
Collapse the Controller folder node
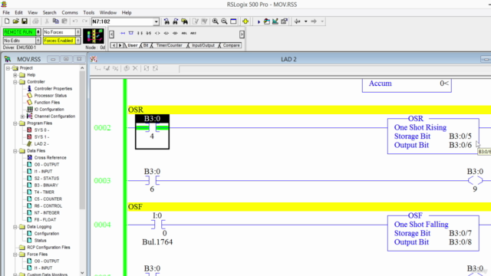[15, 82]
